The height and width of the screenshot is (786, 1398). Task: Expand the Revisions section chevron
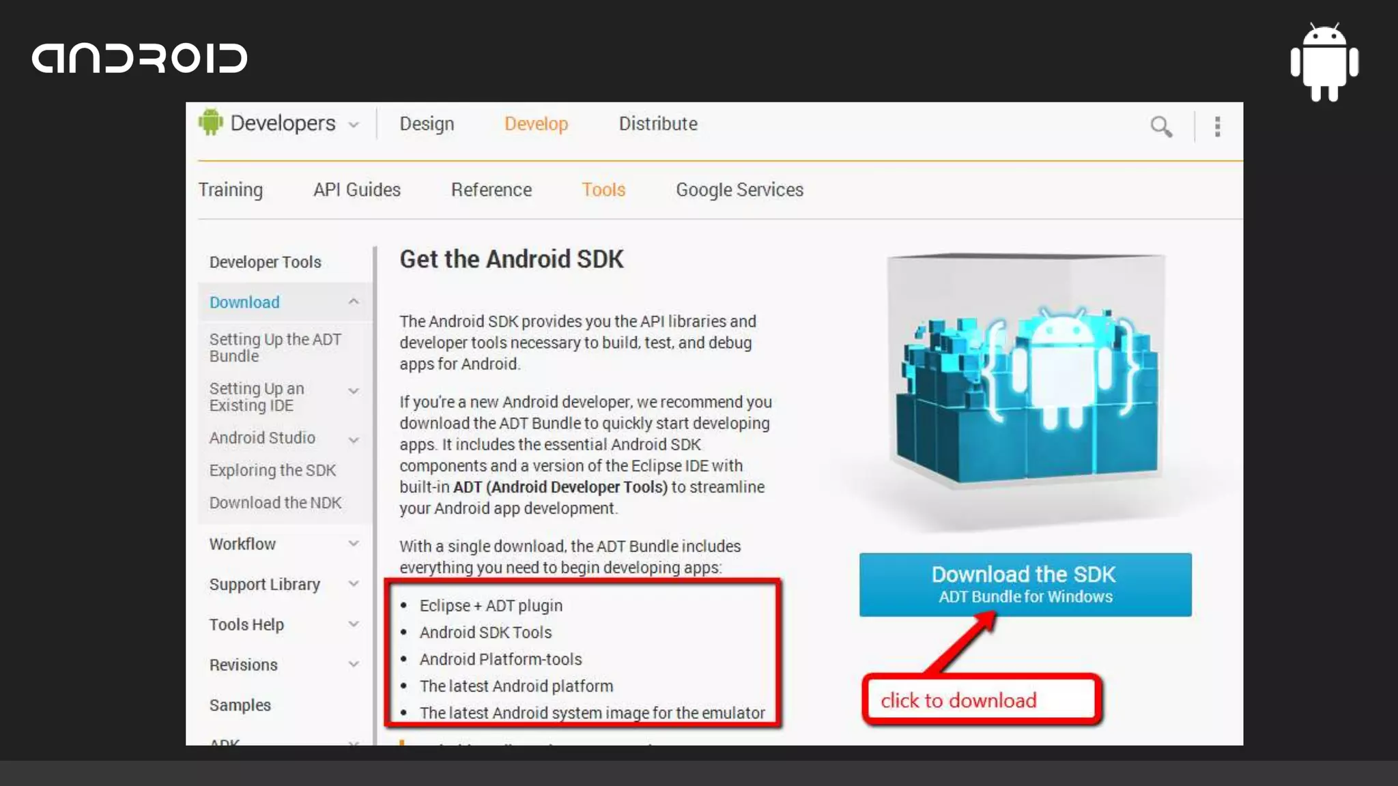click(x=354, y=665)
